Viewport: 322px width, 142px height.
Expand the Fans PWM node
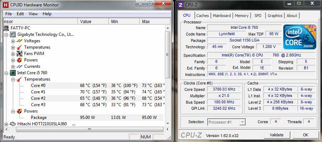point(13,54)
